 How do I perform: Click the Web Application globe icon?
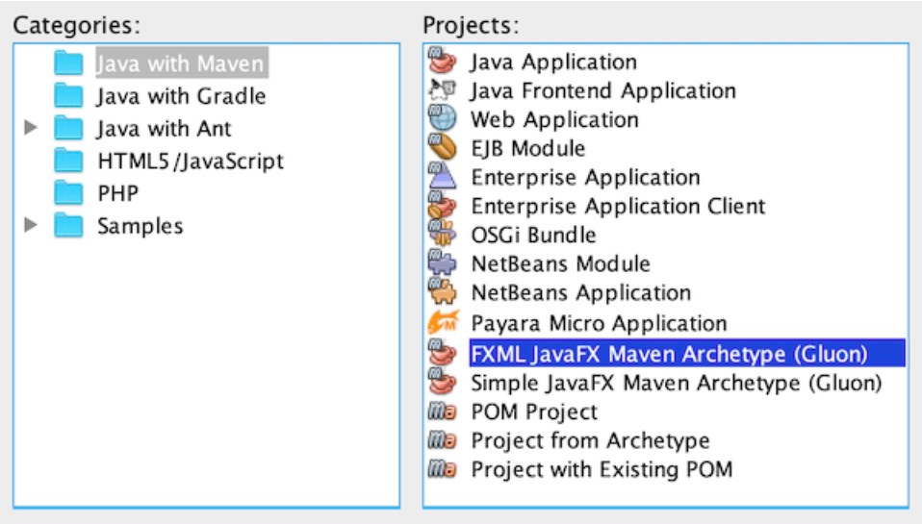tap(442, 118)
